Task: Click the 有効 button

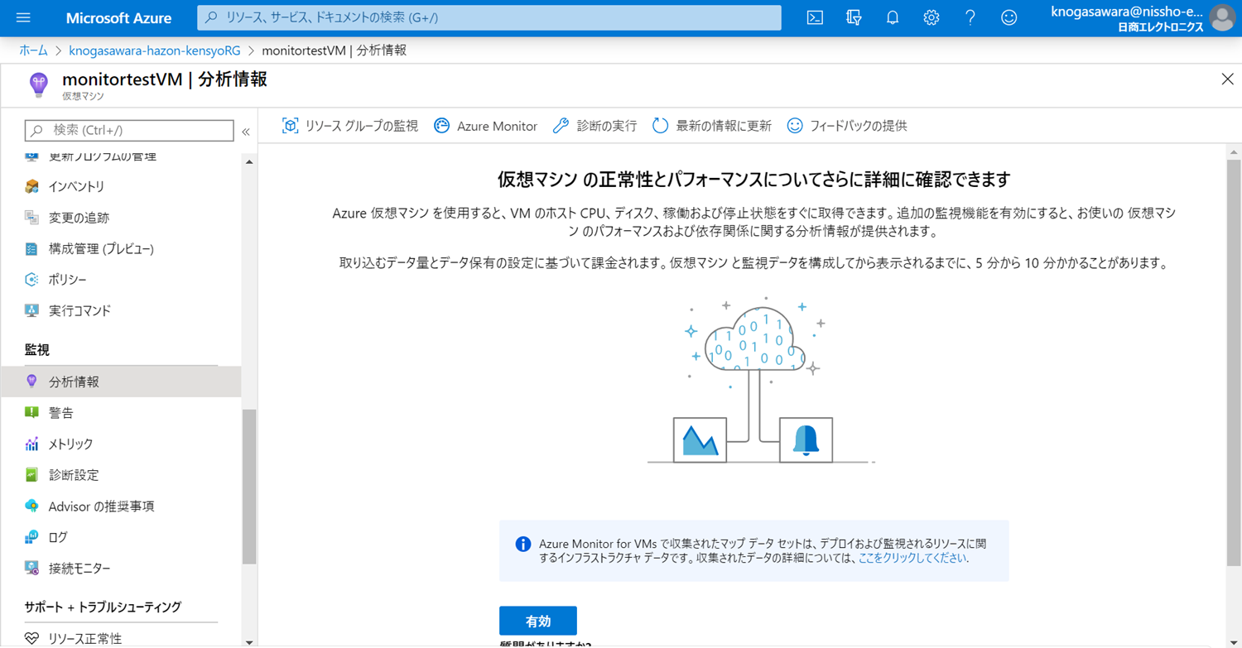Action: (537, 621)
